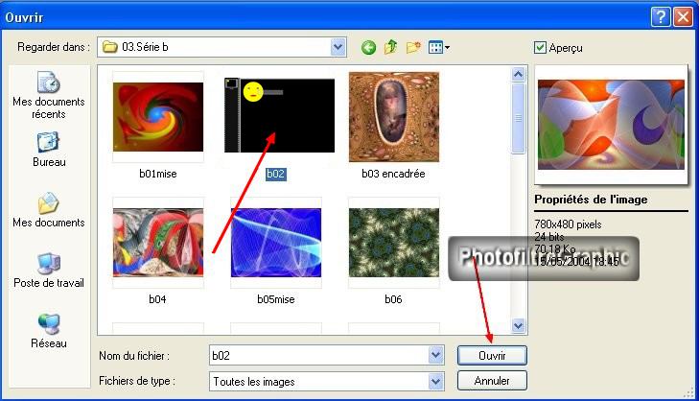Screen dimensions: 699x401
Task: Select Poste de travail in sidebar
Action: tap(48, 271)
